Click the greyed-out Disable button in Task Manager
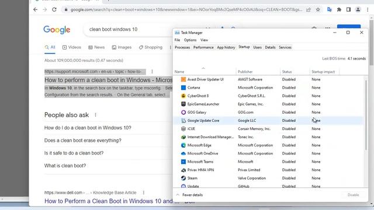This screenshot has width=374, height=210. click(x=353, y=195)
